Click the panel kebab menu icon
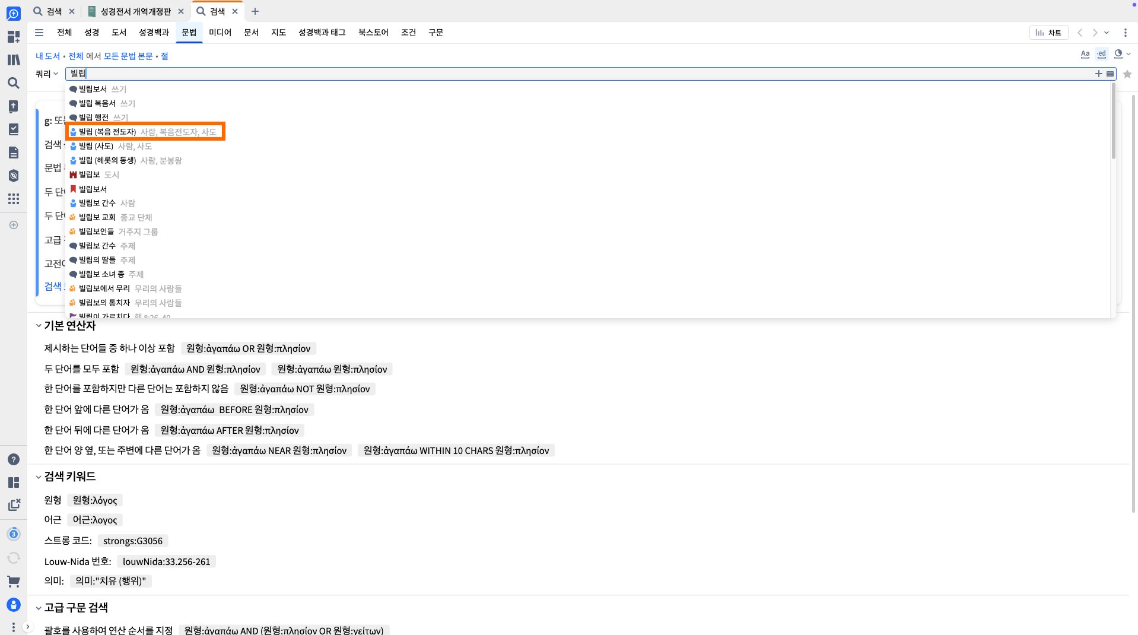This screenshot has width=1138, height=635. [x=1125, y=33]
